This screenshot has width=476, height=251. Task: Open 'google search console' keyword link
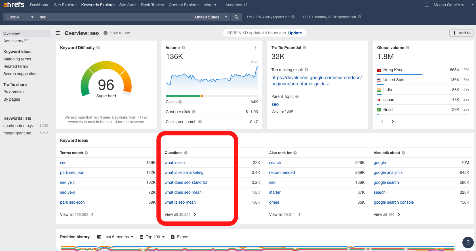[393, 202]
